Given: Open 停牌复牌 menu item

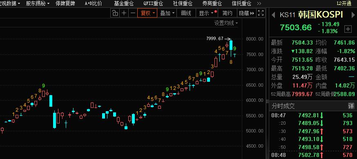Looking at the screenshot, I should (65, 3).
